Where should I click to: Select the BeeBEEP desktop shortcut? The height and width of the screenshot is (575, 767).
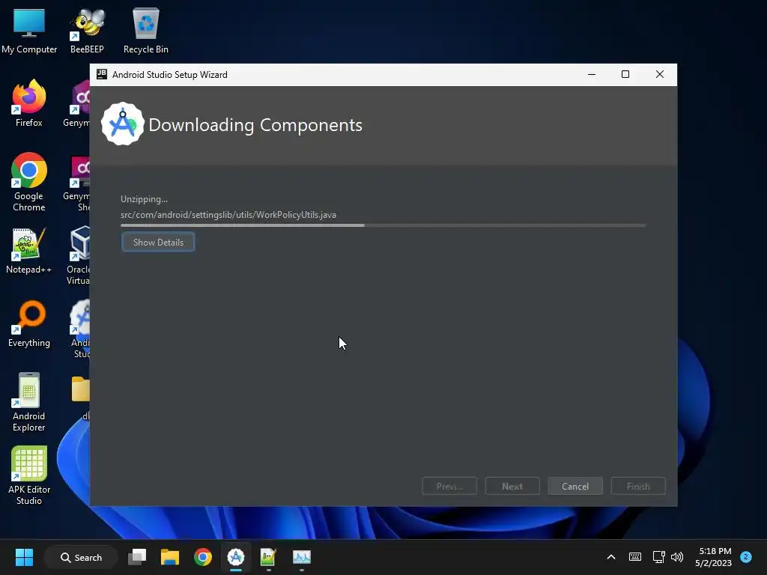point(87,30)
